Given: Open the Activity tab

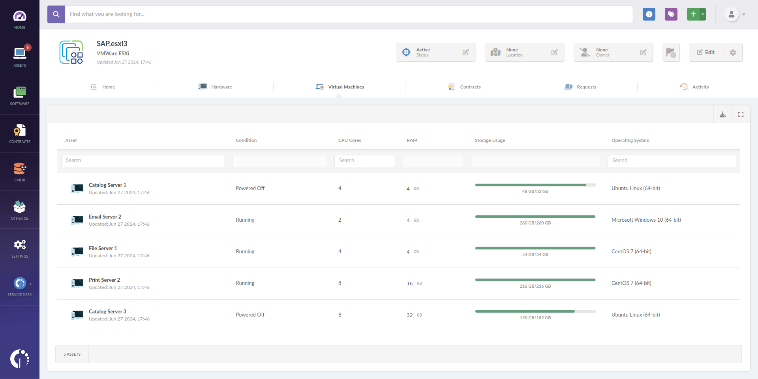Looking at the screenshot, I should (700, 87).
